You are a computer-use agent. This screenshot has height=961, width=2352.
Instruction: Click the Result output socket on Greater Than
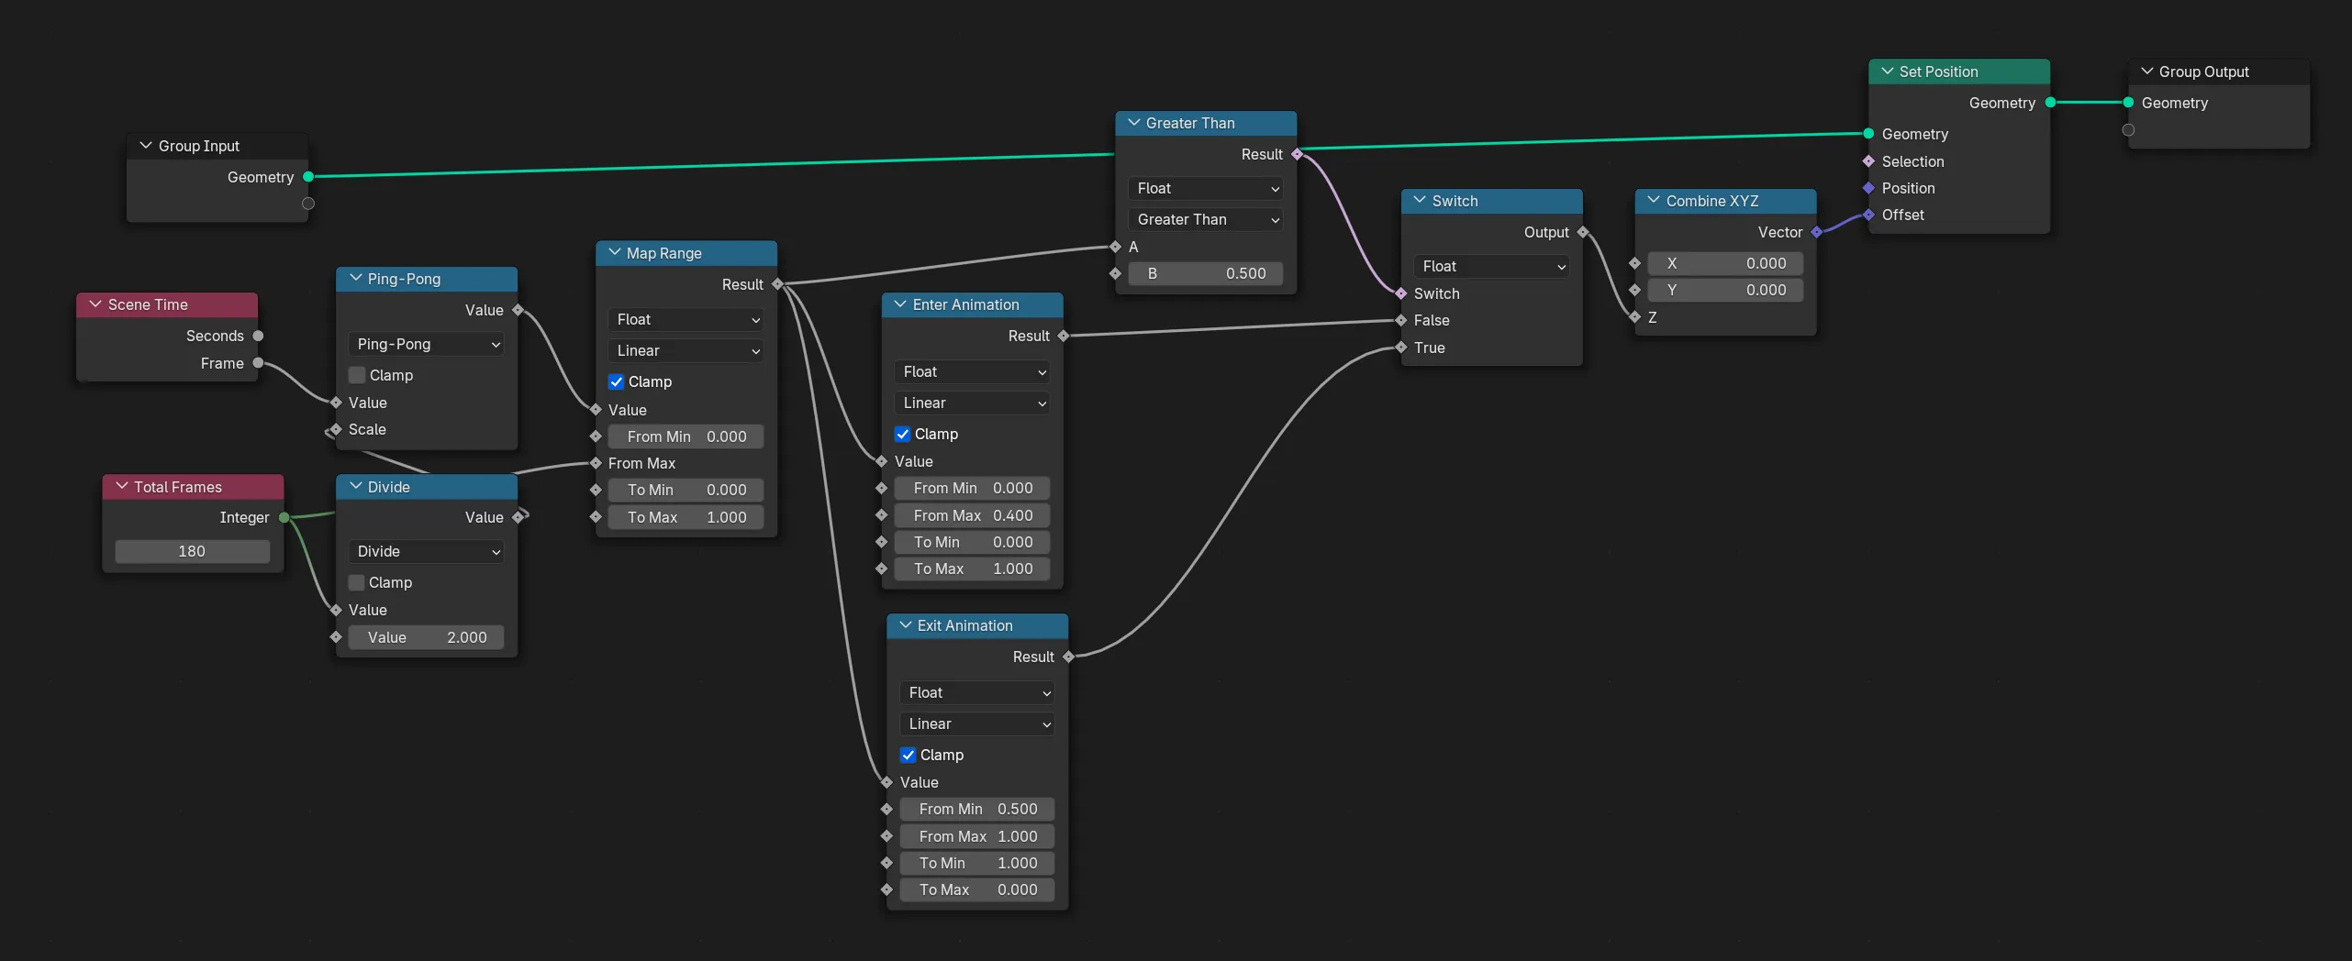[x=1297, y=154]
